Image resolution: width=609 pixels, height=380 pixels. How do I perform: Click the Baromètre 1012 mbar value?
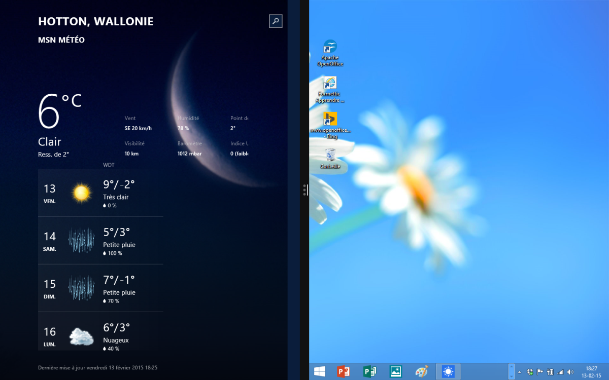click(x=190, y=154)
